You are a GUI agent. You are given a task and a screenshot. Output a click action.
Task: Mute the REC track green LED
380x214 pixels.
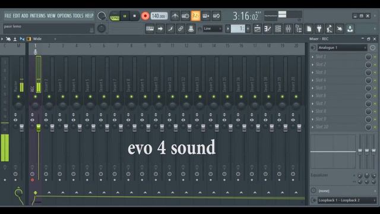pos(36,97)
